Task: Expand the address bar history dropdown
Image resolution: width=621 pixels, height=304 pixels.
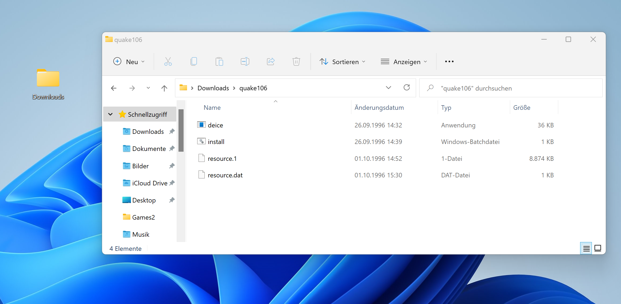Action: coord(389,88)
